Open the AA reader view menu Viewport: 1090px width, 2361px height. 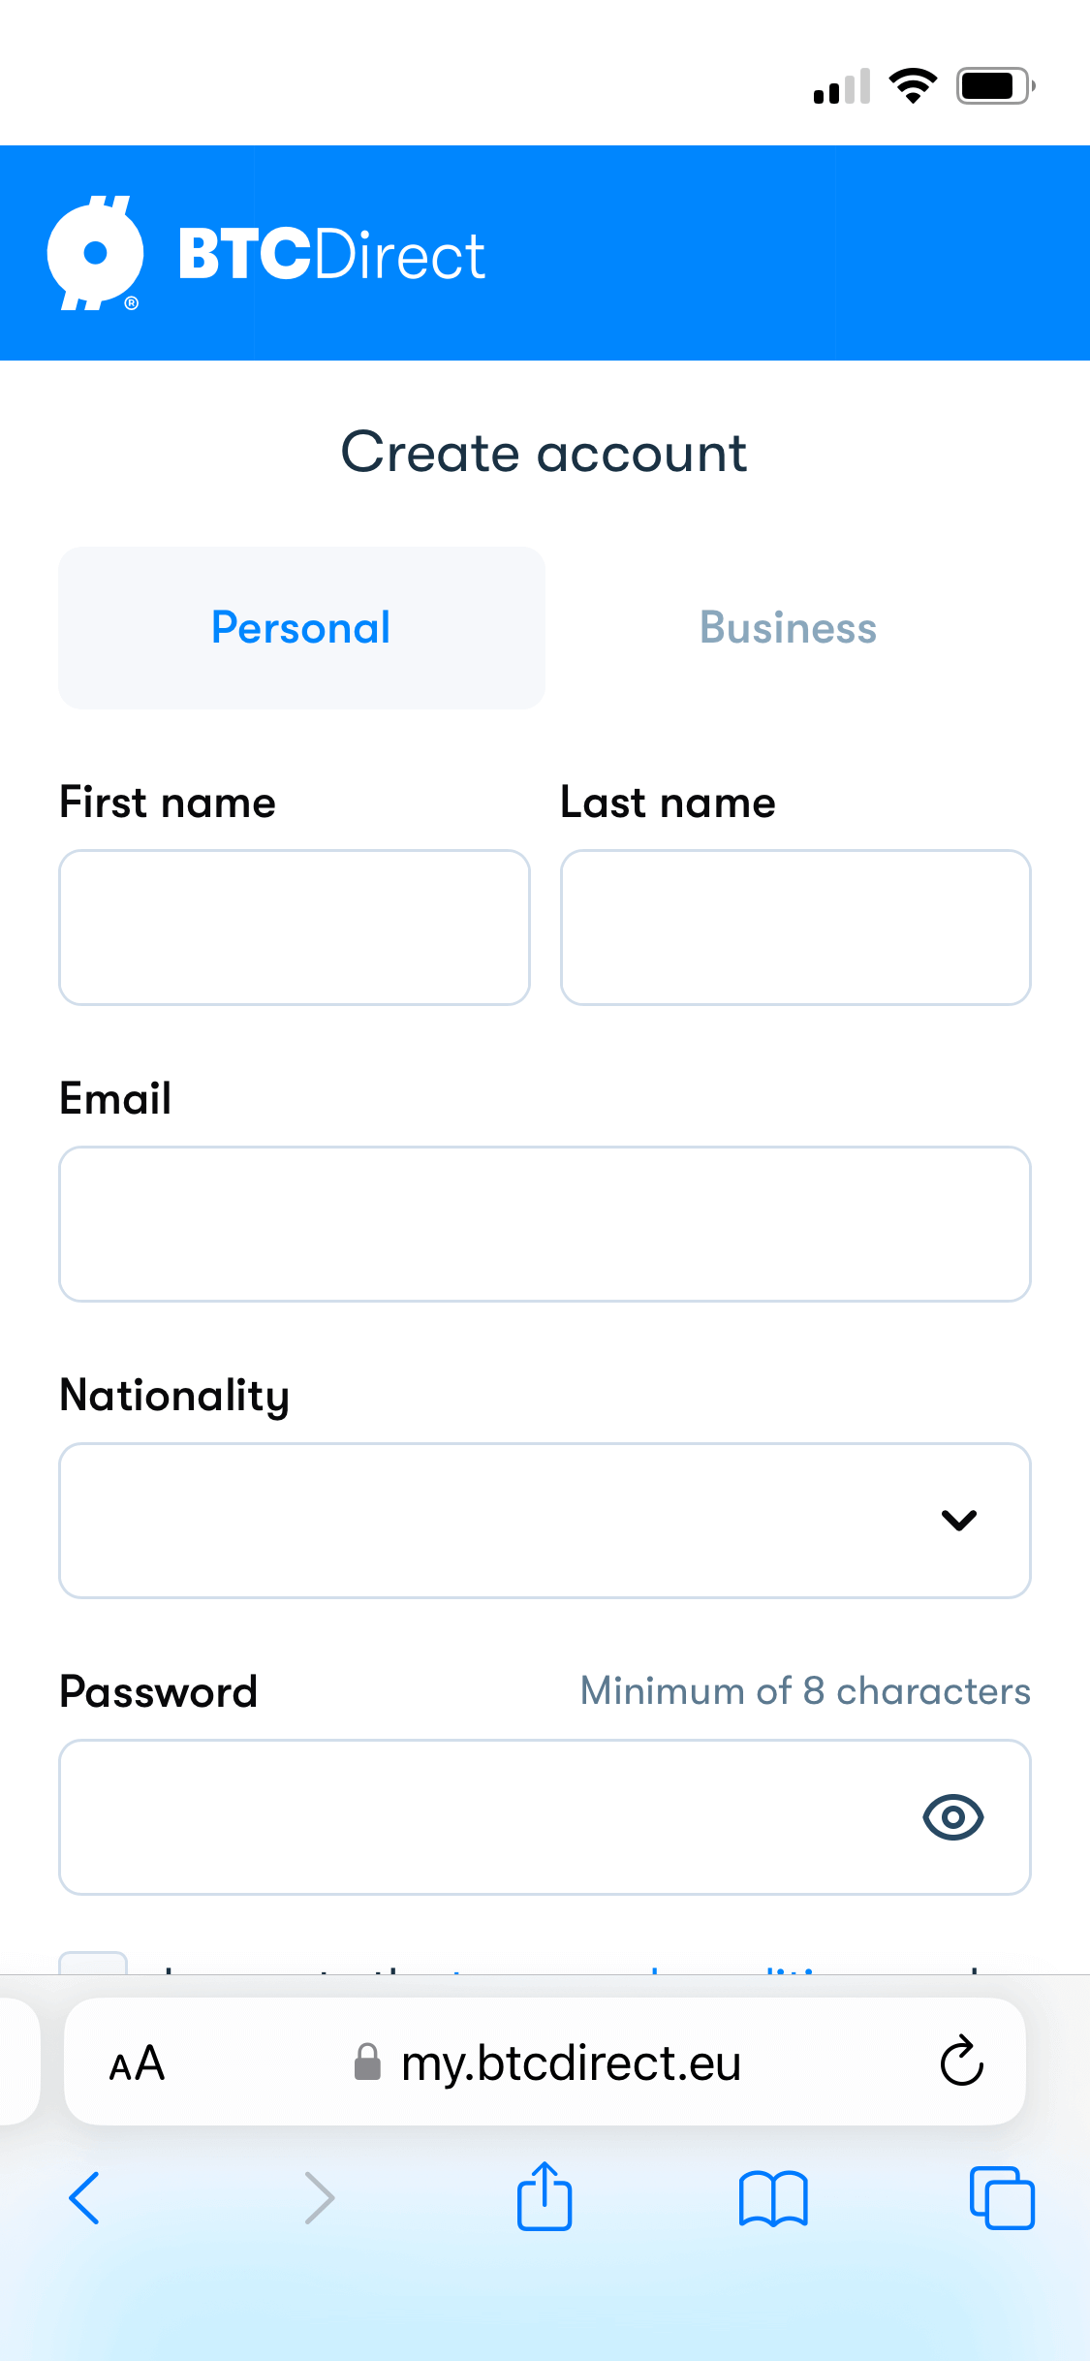137,2063
